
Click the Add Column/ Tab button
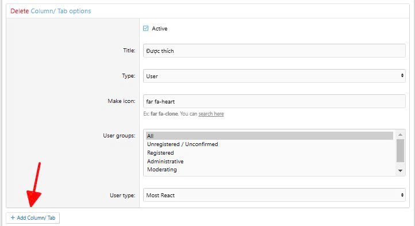tap(33, 218)
